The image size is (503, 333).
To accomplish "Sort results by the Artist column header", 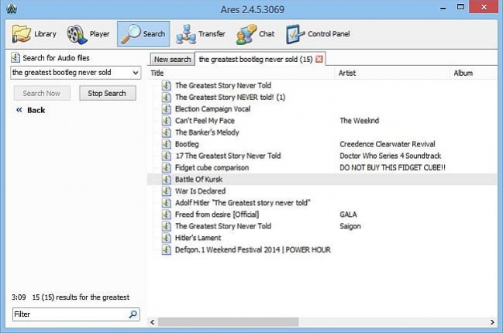I will [x=392, y=73].
